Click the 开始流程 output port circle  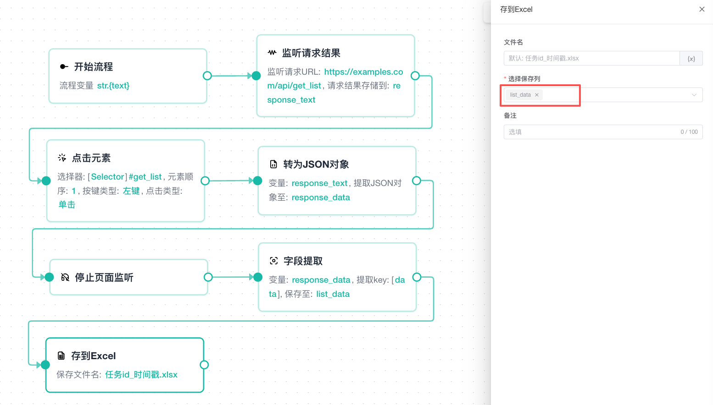(207, 76)
